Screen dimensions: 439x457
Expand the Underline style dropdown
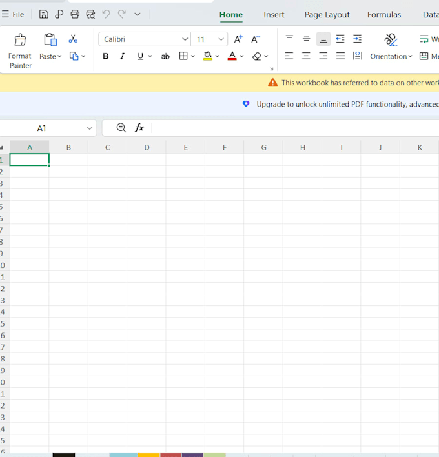[x=150, y=56]
